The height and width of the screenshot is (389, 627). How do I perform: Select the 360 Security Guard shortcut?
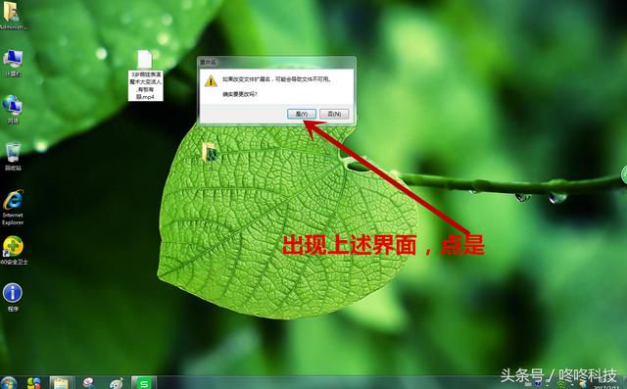click(x=14, y=251)
